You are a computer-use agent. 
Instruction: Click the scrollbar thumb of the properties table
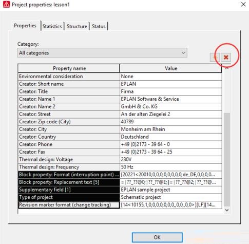tap(227, 160)
